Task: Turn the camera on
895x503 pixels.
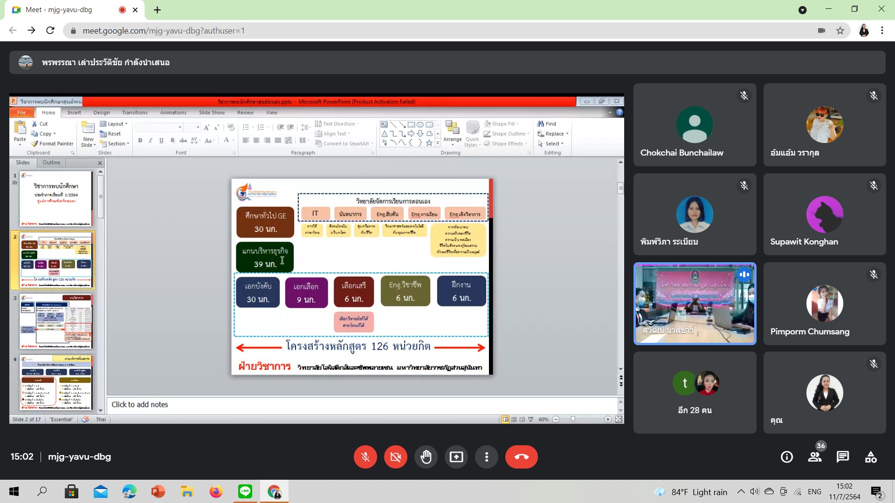Action: click(395, 457)
